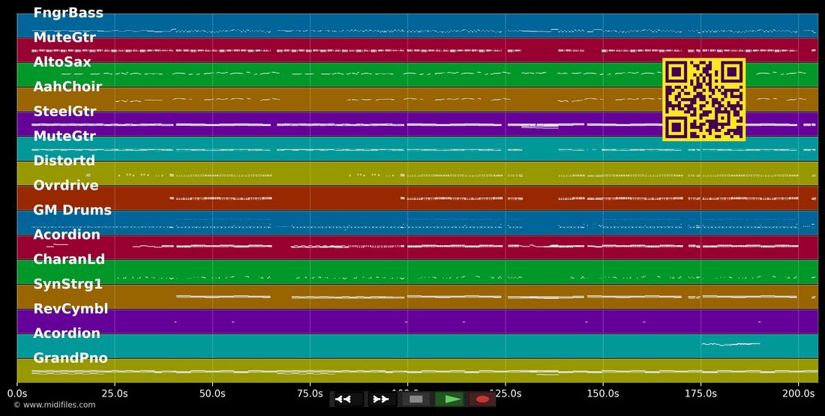Click the 75.0s time axis label
This screenshot has height=416, width=825.
(x=310, y=393)
